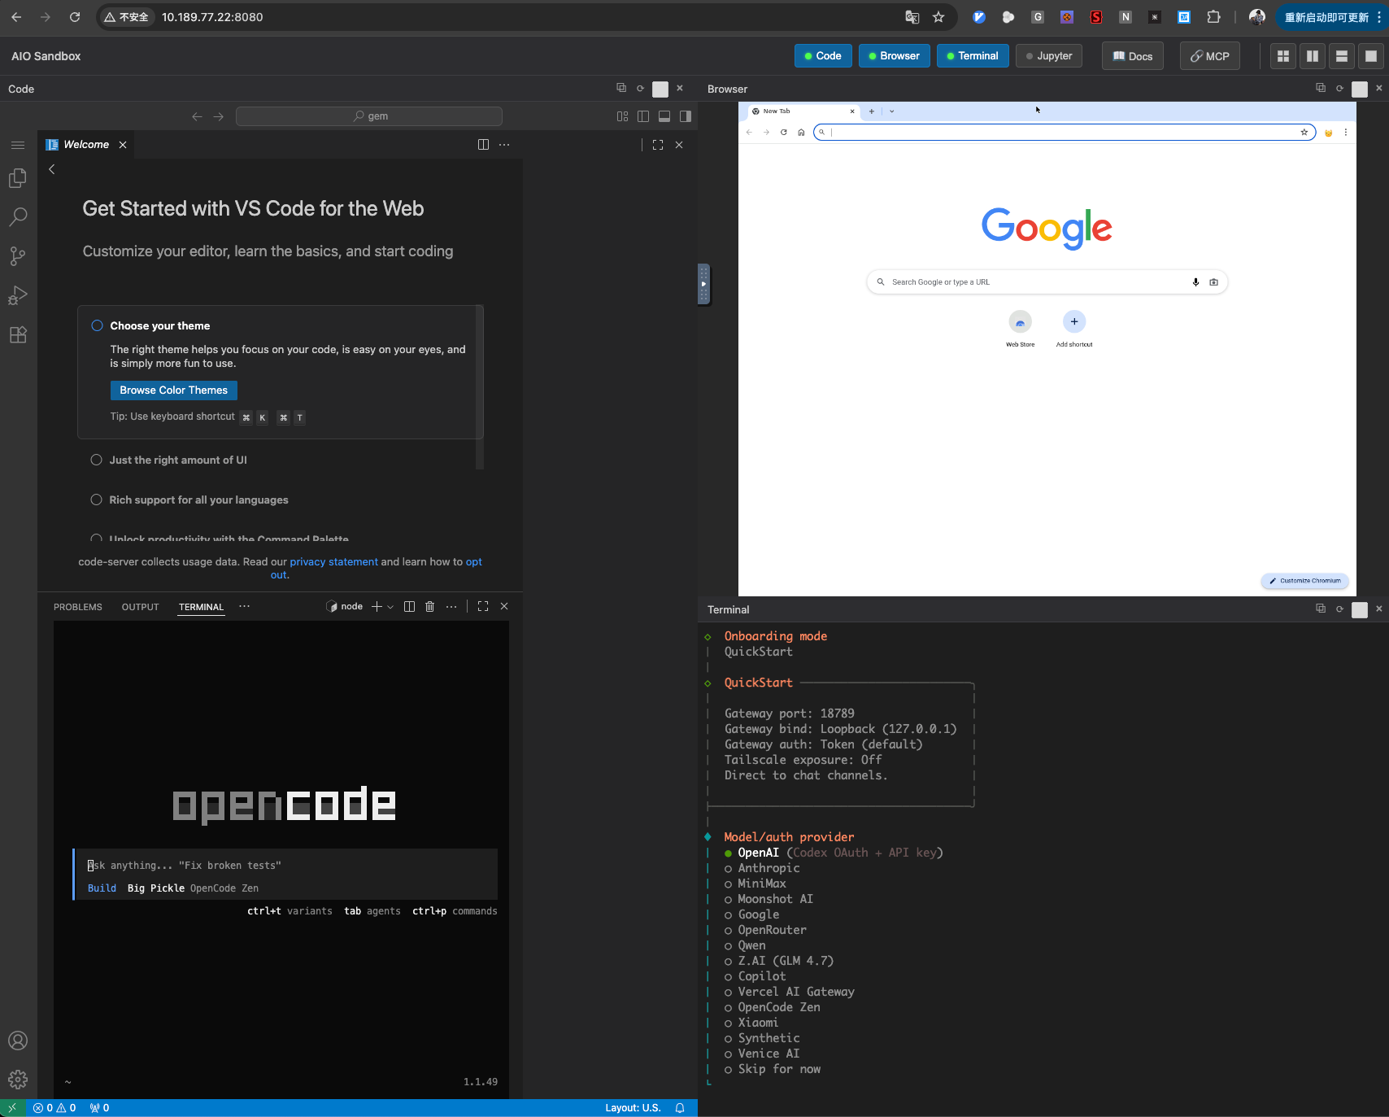Open the Run and Debug view
This screenshot has width=1389, height=1117.
(x=18, y=295)
